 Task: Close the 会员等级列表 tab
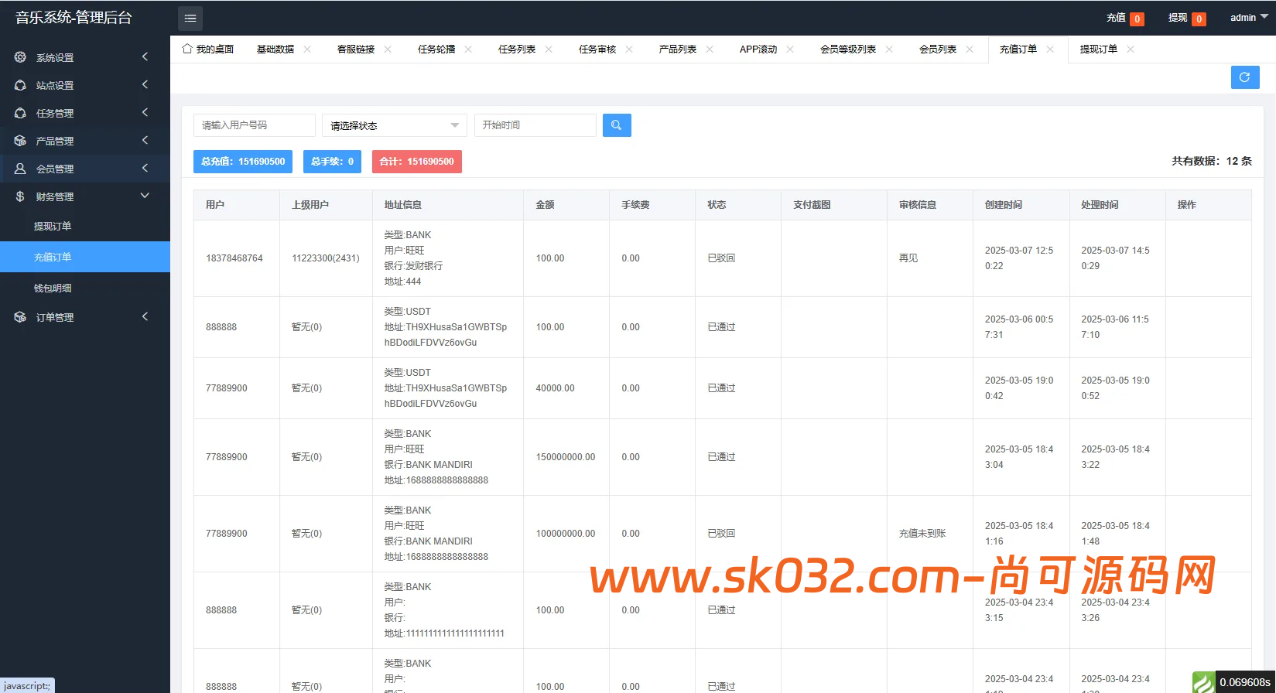click(x=889, y=49)
